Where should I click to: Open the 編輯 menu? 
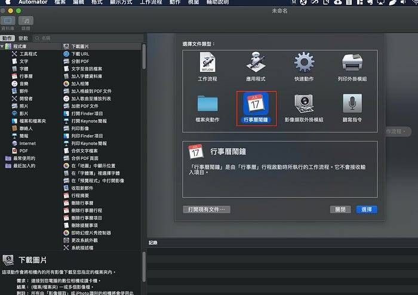point(78,2)
